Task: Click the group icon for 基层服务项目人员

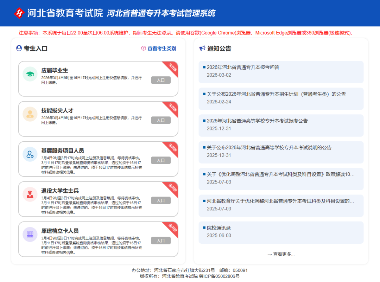Action: click(x=30, y=154)
